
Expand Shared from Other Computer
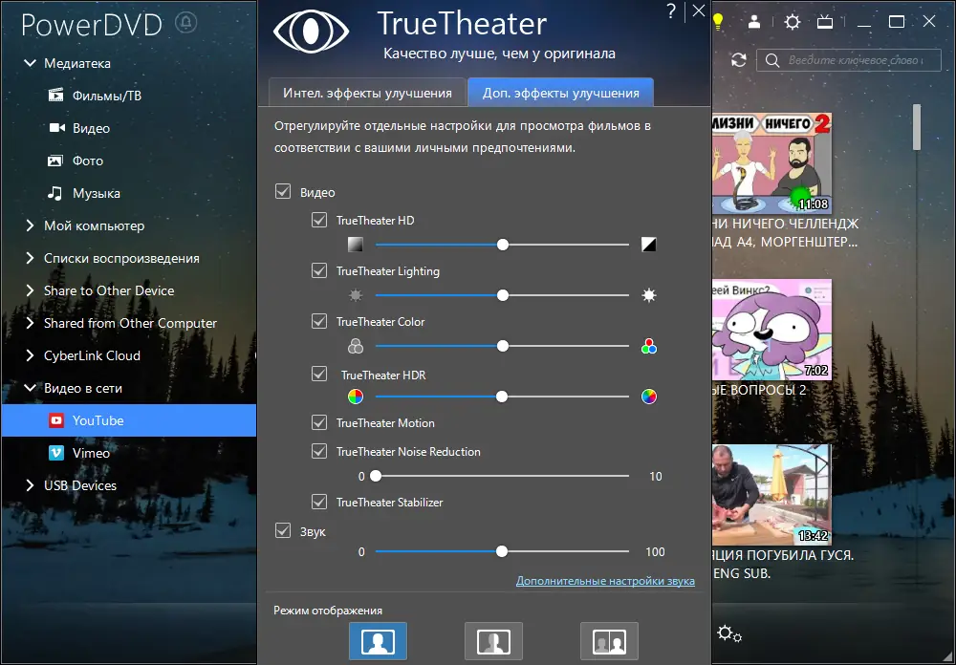point(30,323)
